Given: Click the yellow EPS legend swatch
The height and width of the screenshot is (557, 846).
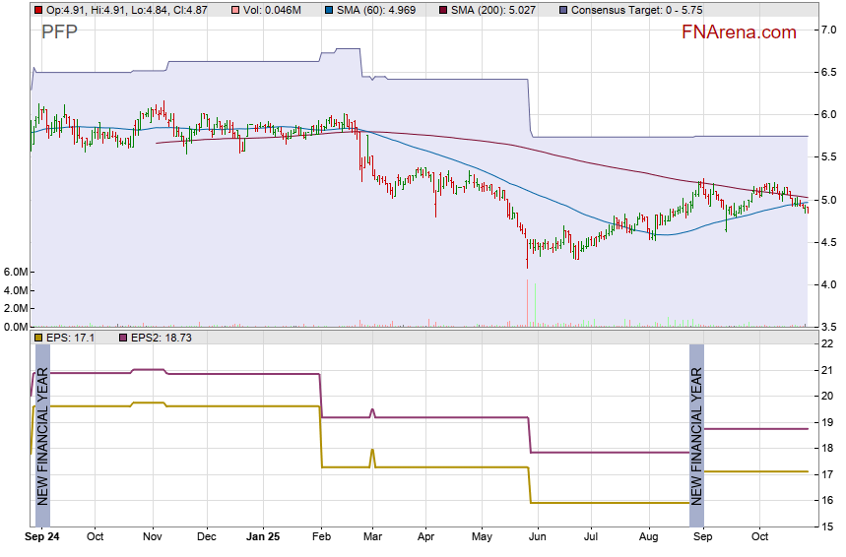Looking at the screenshot, I should (x=38, y=338).
